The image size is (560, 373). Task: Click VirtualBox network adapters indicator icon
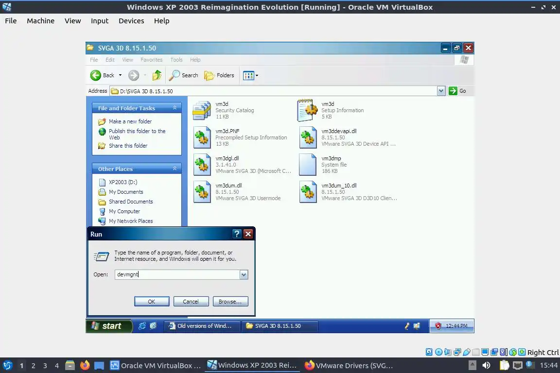point(457,352)
